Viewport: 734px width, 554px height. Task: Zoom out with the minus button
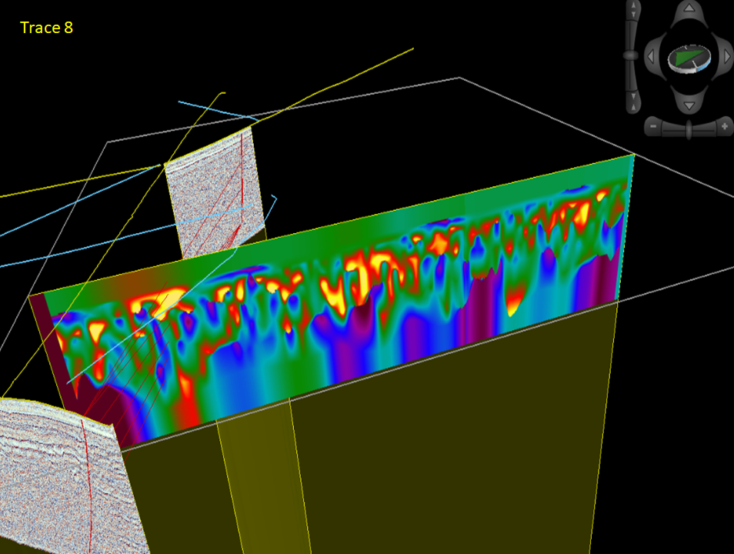pos(653,126)
